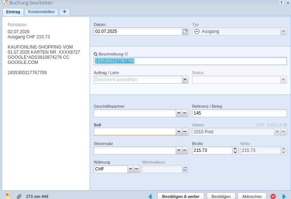Click raw data number 1835300217767709 in Rohdaten

(x=27, y=73)
